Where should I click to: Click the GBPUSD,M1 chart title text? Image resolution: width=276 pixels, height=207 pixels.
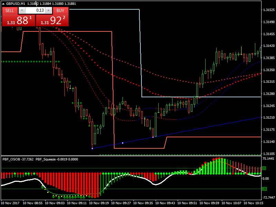16,3
